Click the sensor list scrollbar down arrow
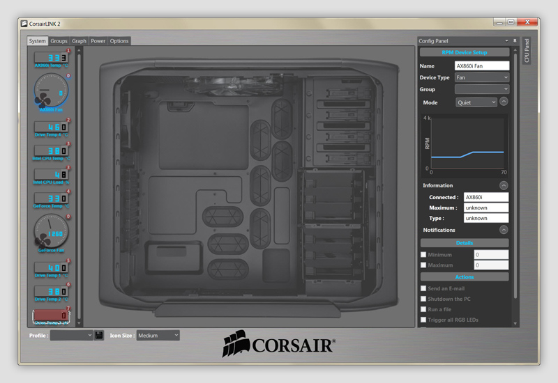The height and width of the screenshot is (383, 558). tap(79, 323)
